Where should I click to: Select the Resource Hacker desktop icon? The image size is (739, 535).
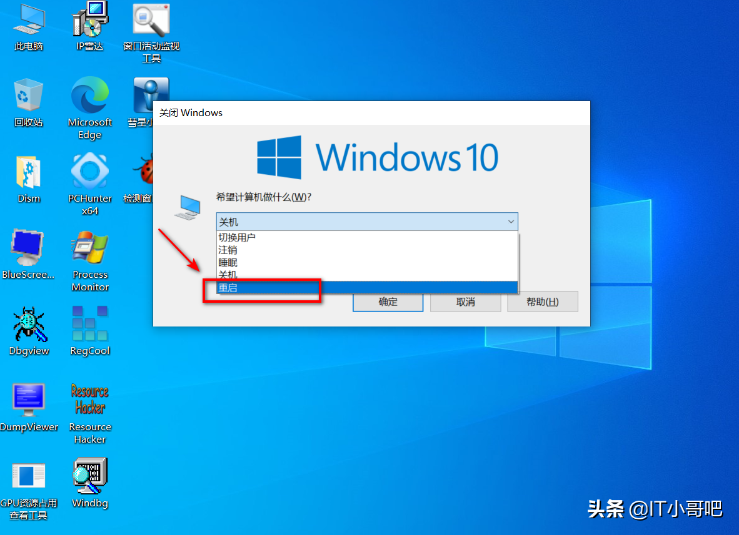click(89, 413)
